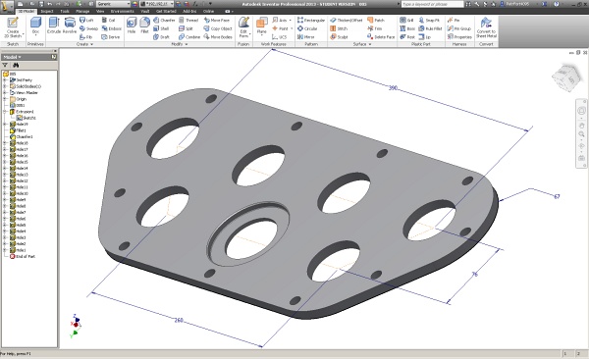Click the keyword search input field
589x359 pixels.
[432, 4]
